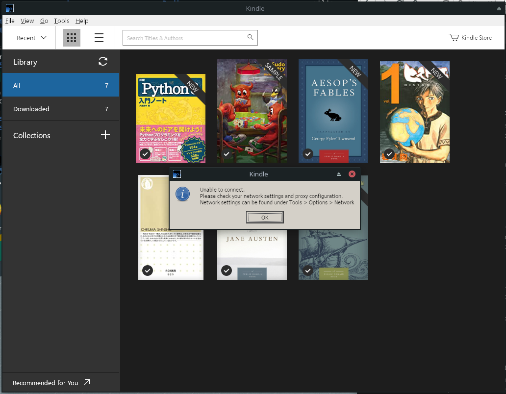Shade main Kindle window triangle icon
This screenshot has height=394, width=506.
[x=499, y=9]
